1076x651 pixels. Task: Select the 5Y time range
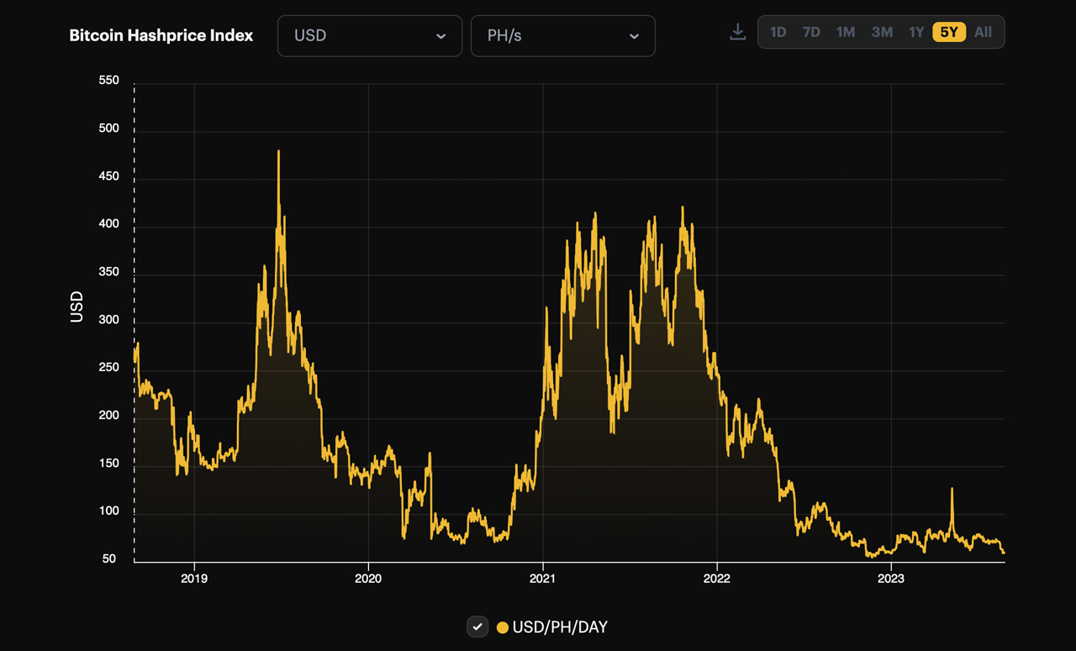[949, 32]
